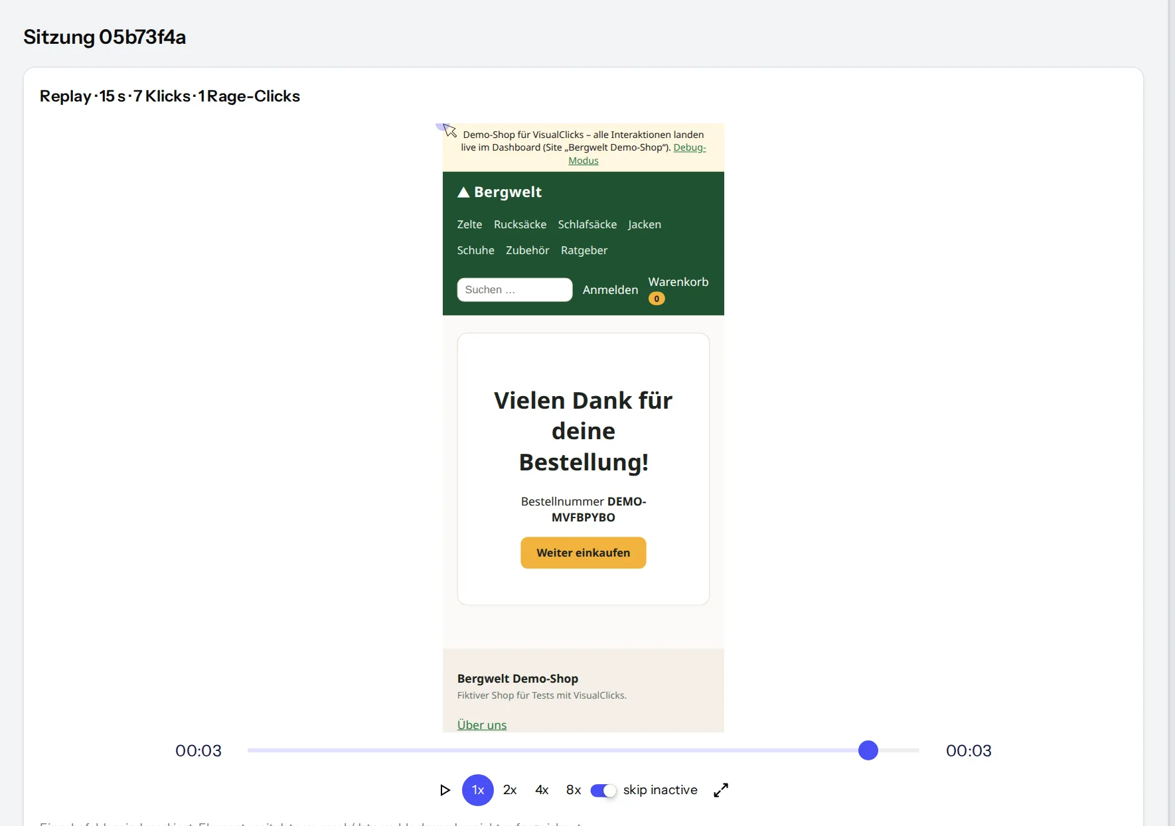Click the replay timeline slider handle
Screen dimensions: 1175x826
click(x=868, y=750)
